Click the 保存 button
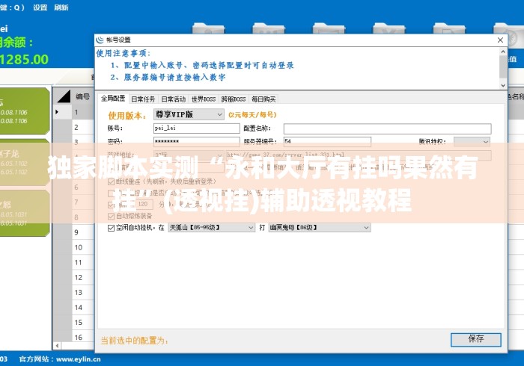 point(476,339)
